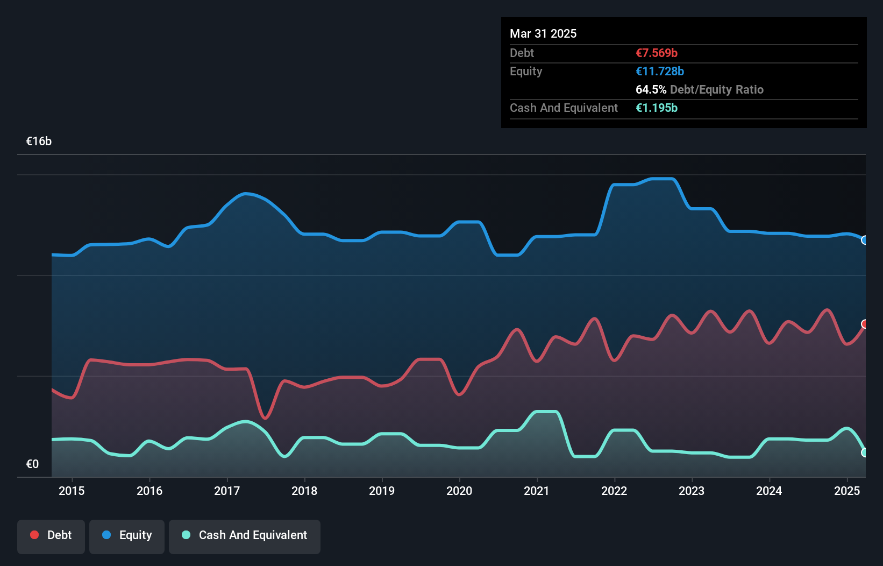The width and height of the screenshot is (883, 566).
Task: Select the teal Cash line endpoint marker
Action: click(865, 452)
